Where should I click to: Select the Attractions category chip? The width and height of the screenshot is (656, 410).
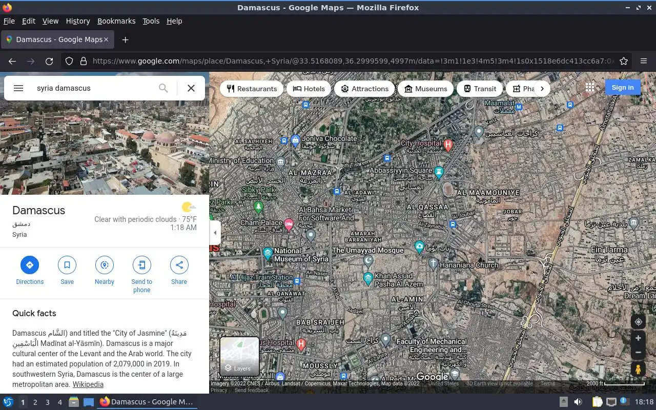[x=365, y=89]
